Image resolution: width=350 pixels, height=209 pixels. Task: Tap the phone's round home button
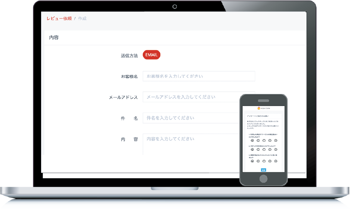pyautogui.click(x=263, y=179)
